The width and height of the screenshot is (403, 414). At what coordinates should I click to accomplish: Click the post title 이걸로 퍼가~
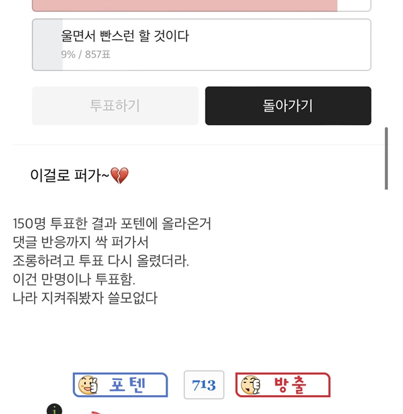pos(69,176)
